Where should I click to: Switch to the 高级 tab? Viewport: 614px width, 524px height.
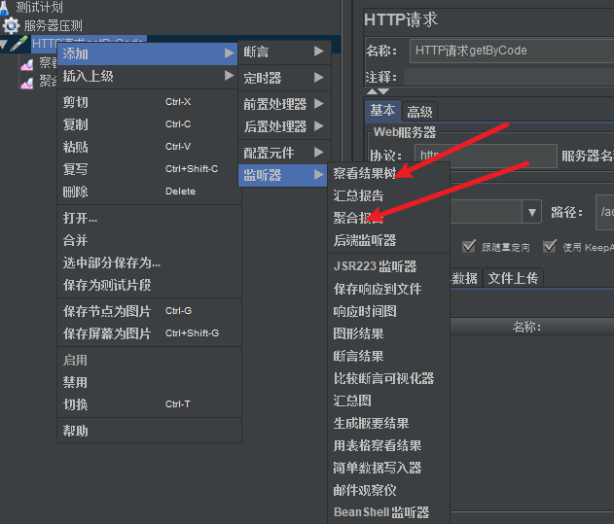419,113
